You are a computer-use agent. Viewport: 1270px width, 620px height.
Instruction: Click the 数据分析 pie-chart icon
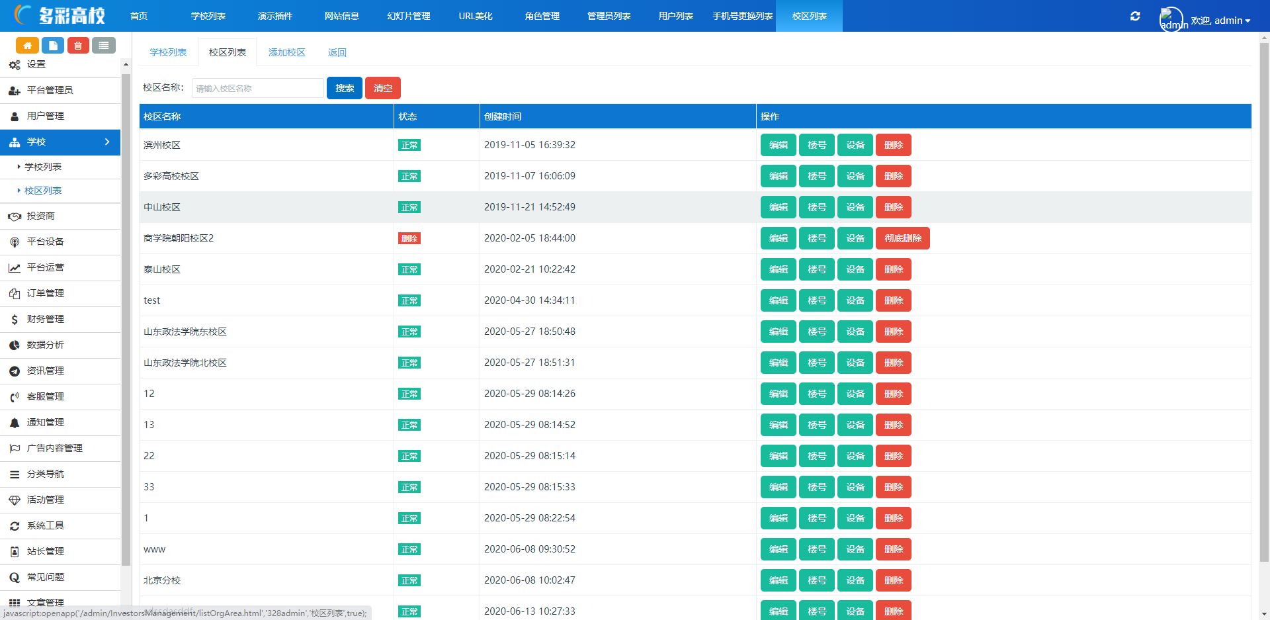15,345
